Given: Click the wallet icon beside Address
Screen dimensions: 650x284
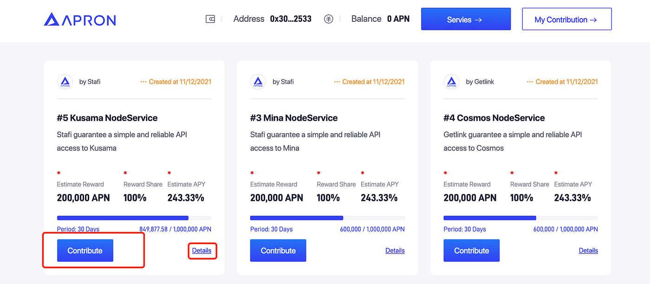Looking at the screenshot, I should click(x=210, y=19).
